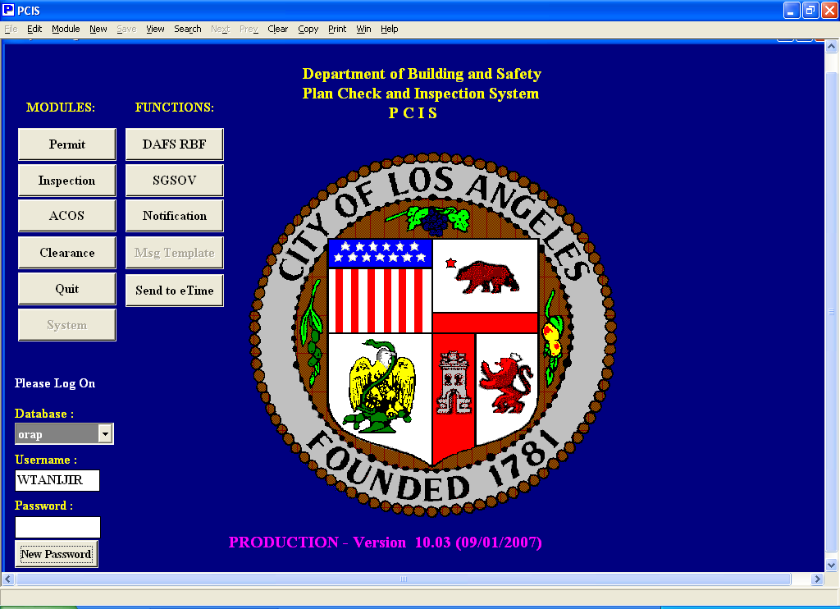The width and height of the screenshot is (840, 609).
Task: Click inside the Username field
Action: click(57, 481)
